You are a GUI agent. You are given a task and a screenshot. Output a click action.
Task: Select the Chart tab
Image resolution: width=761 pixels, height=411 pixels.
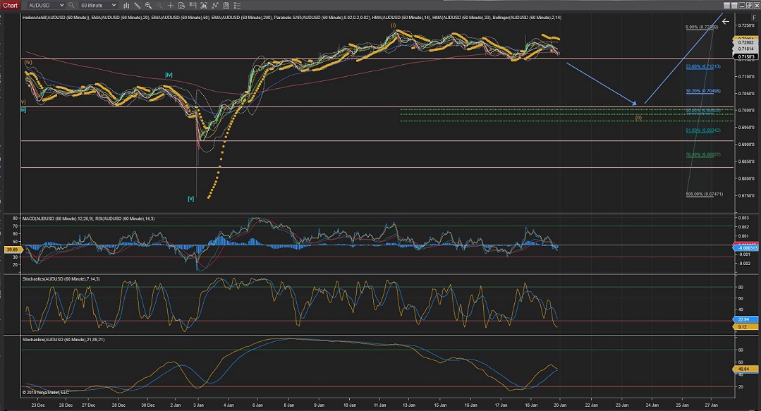click(x=10, y=5)
